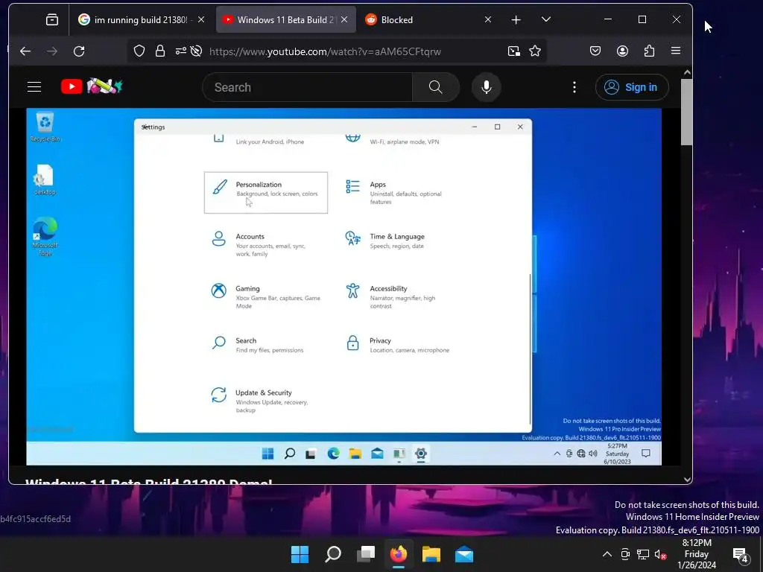
Task: Open the Pocket save icon
Action: point(595,51)
